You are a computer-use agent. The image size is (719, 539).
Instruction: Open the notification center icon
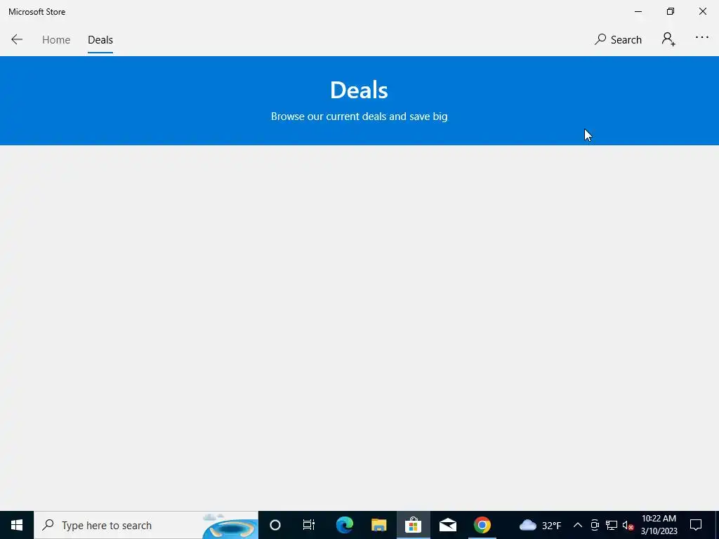[696, 525]
